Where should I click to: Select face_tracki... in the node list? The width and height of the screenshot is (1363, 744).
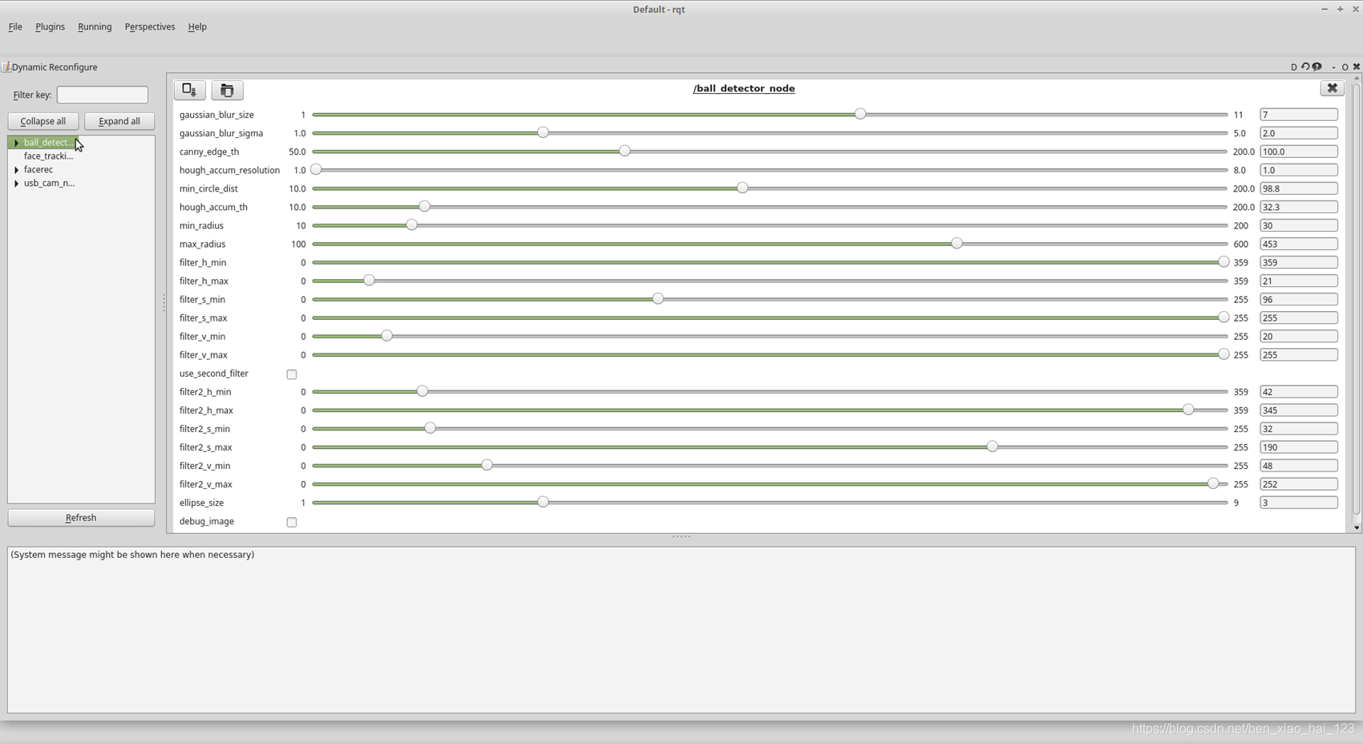[48, 156]
